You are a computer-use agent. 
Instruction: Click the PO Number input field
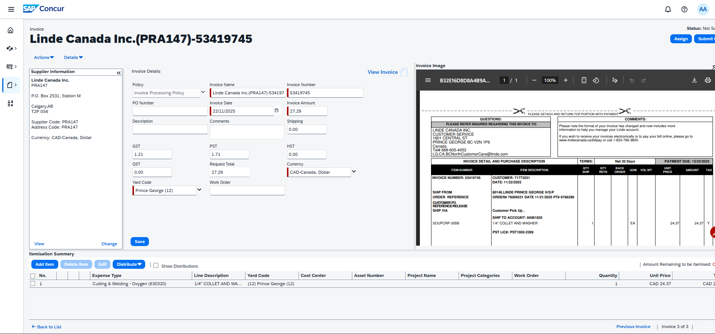pyautogui.click(x=170, y=111)
